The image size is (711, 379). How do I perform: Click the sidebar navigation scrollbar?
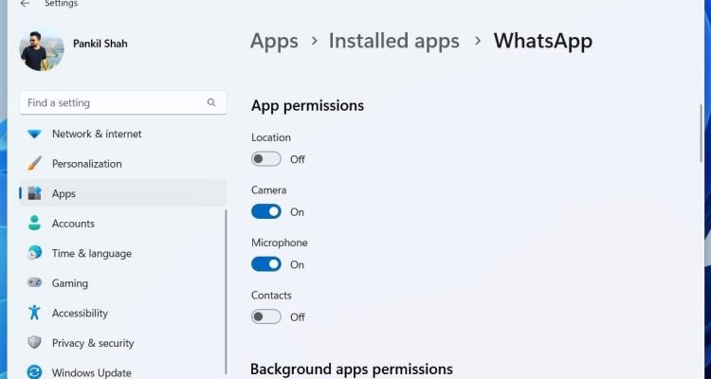[x=226, y=293]
